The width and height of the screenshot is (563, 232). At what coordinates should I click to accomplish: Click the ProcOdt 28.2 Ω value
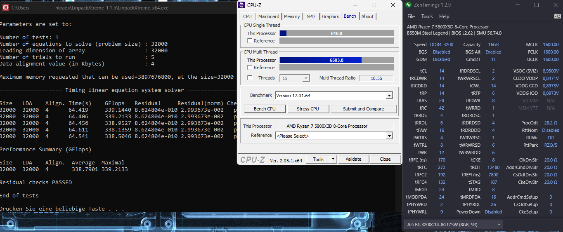click(x=551, y=123)
